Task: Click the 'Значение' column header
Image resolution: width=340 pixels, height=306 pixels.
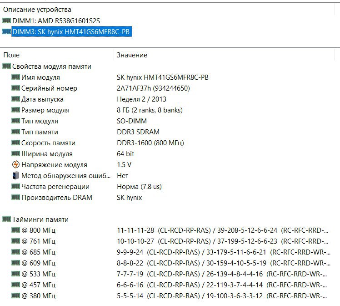Action: pyautogui.click(x=132, y=55)
